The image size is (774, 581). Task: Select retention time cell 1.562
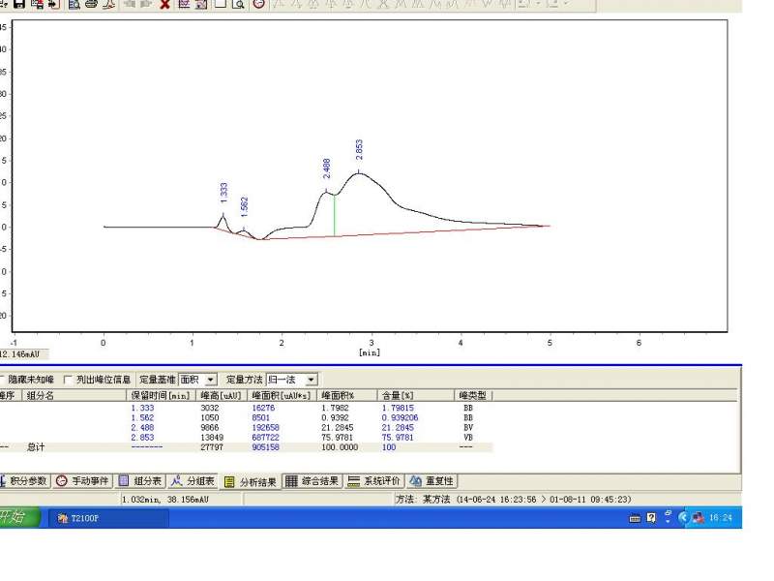coord(142,417)
